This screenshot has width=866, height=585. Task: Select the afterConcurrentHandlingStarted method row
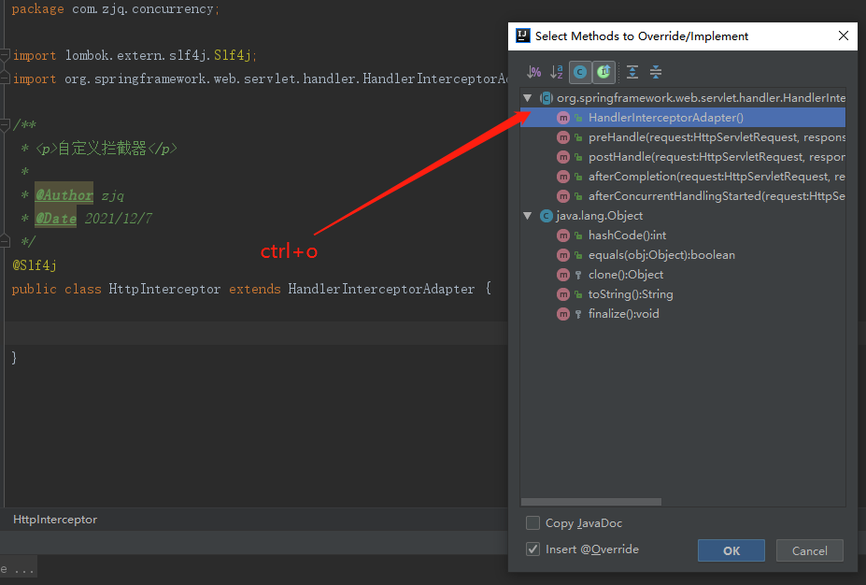click(x=683, y=196)
